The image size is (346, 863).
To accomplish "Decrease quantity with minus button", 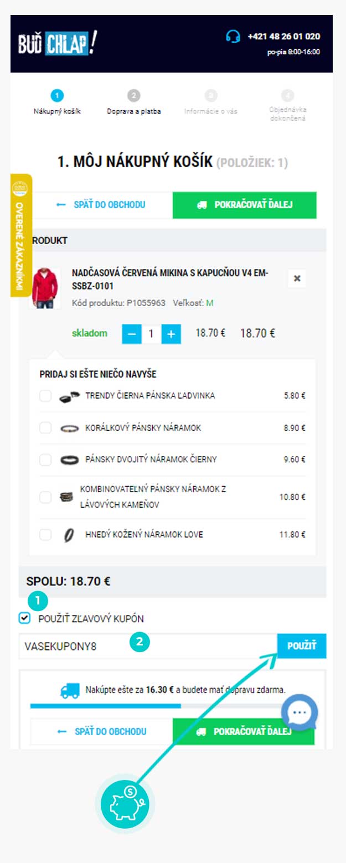I will 132,334.
